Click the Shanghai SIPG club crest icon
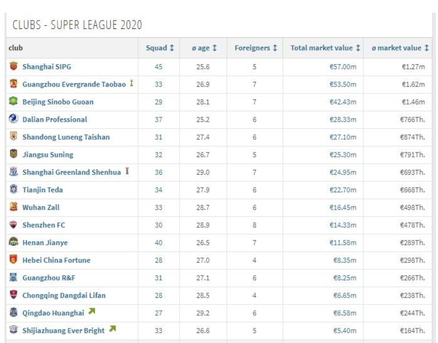The height and width of the screenshot is (343, 438). click(x=13, y=66)
